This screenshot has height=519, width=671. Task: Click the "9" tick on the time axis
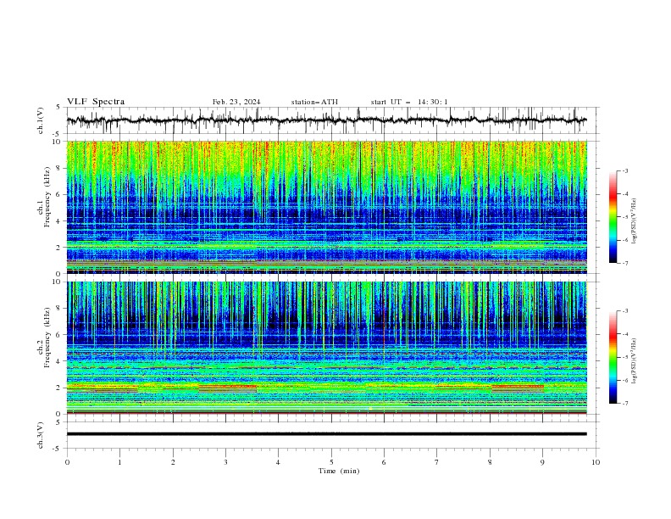[542, 462]
